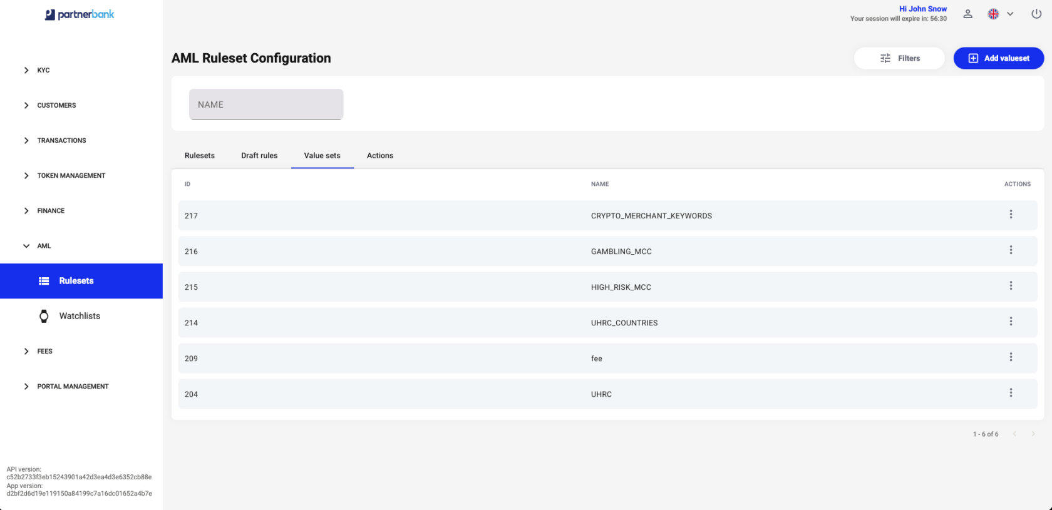
Task: Click the GAMBLING_MCC name cell
Action: point(621,252)
